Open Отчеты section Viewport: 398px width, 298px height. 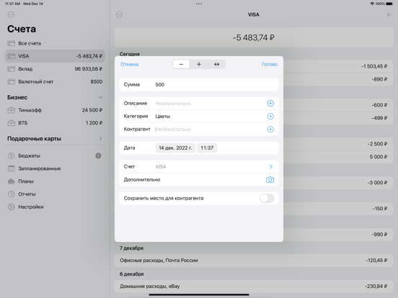click(x=55, y=194)
